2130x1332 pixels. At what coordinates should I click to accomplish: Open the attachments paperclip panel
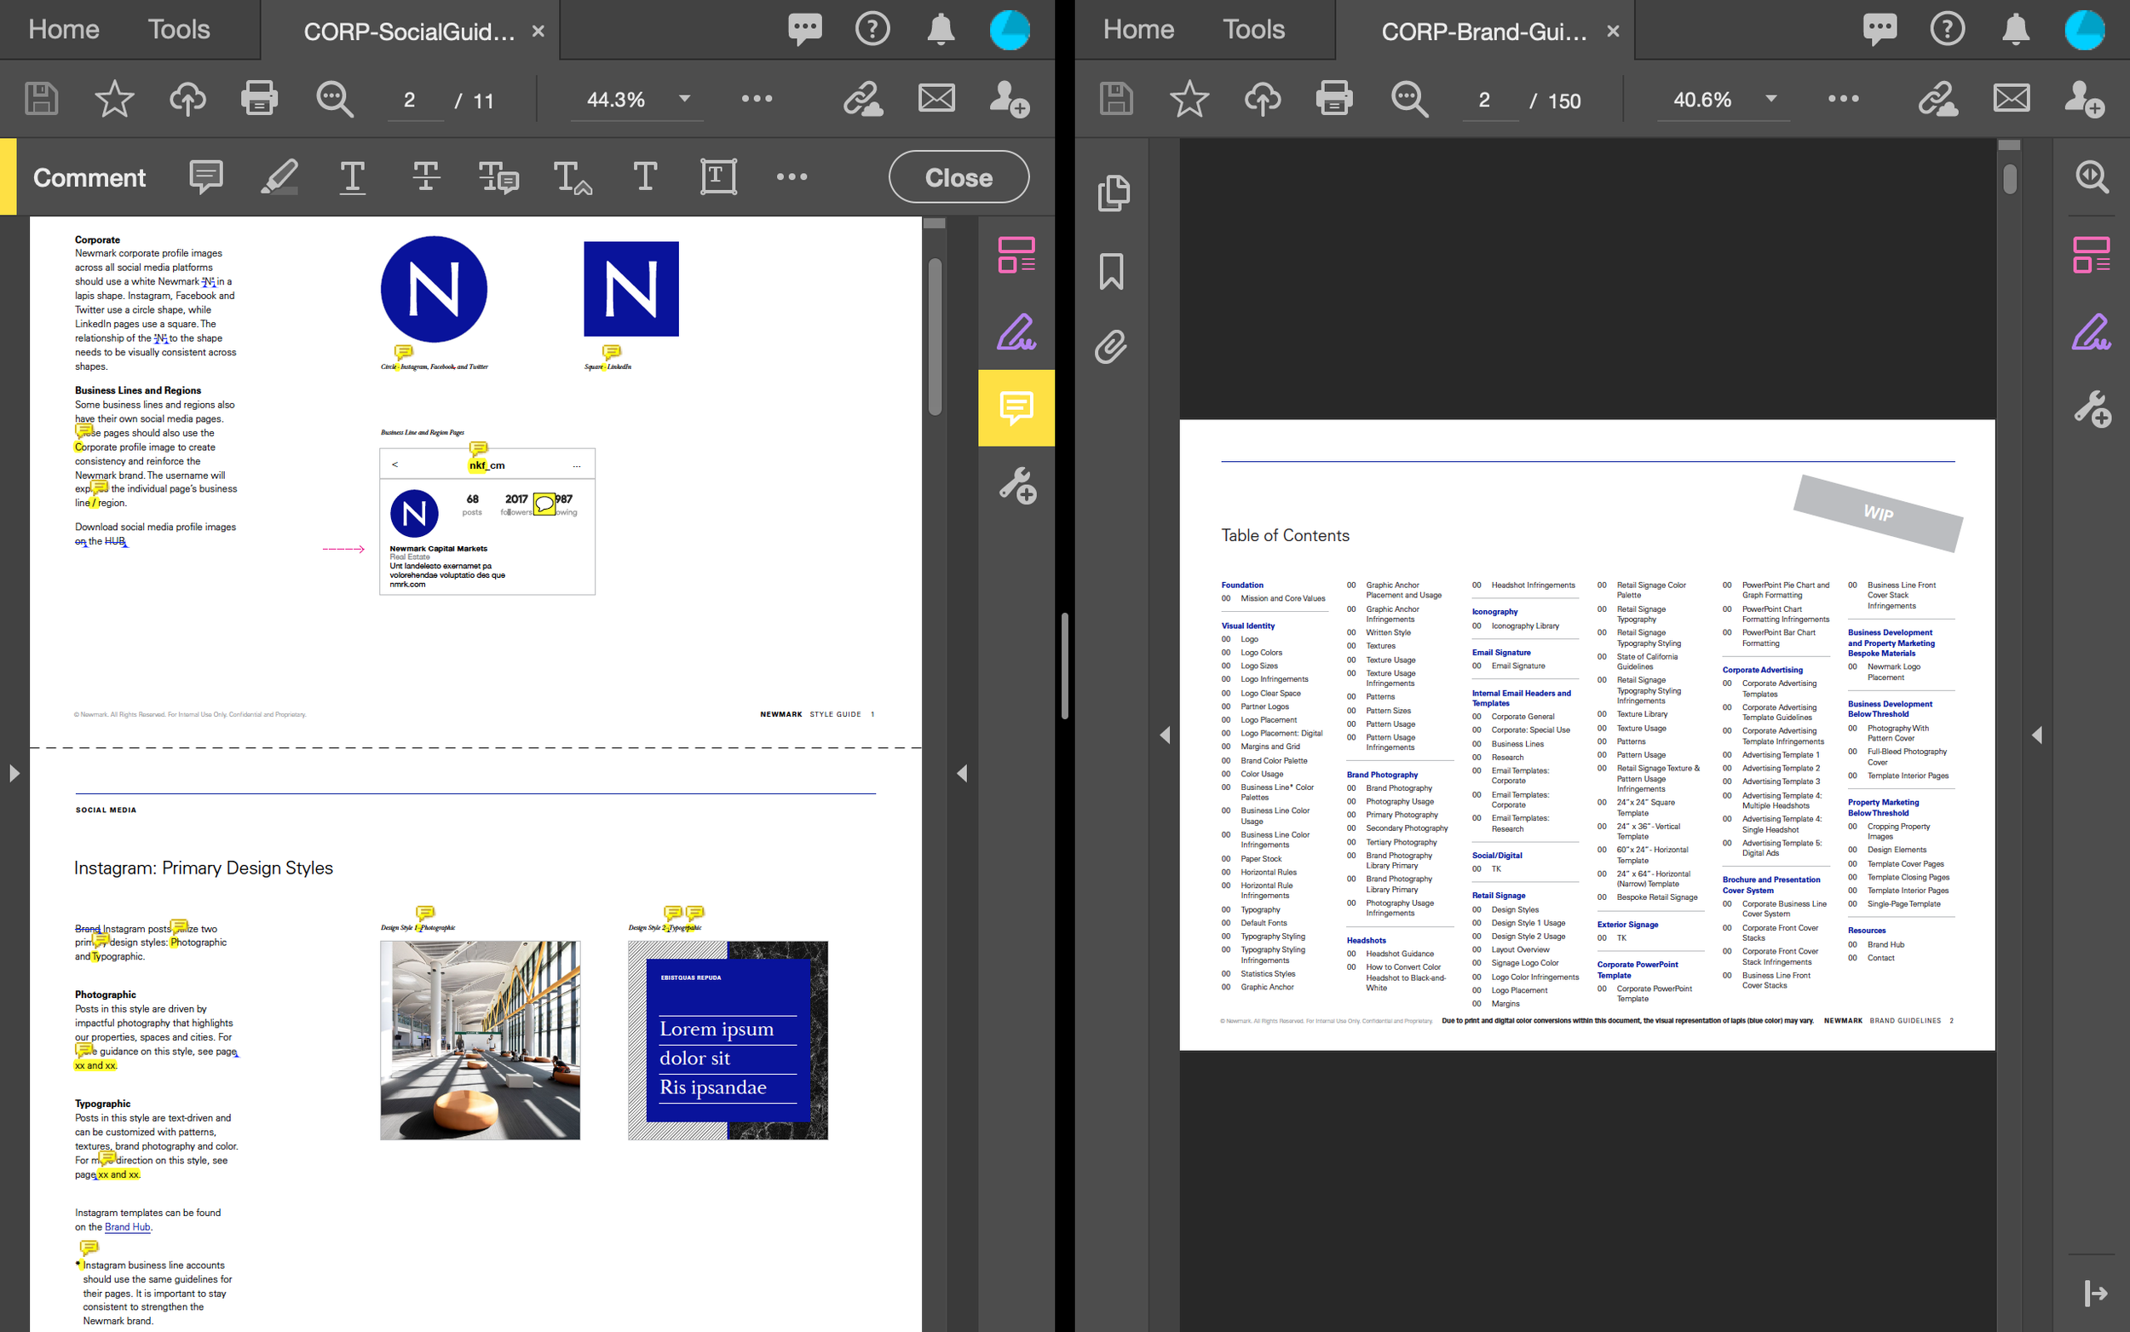[x=1111, y=347]
